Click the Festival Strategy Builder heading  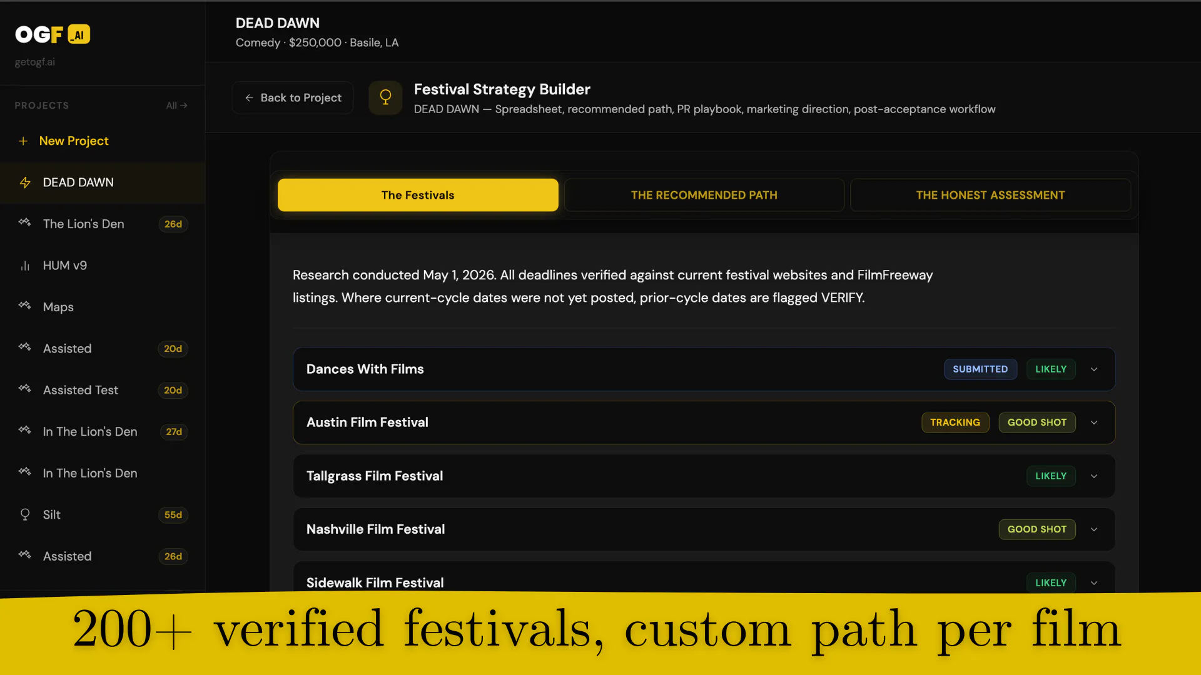(x=502, y=89)
